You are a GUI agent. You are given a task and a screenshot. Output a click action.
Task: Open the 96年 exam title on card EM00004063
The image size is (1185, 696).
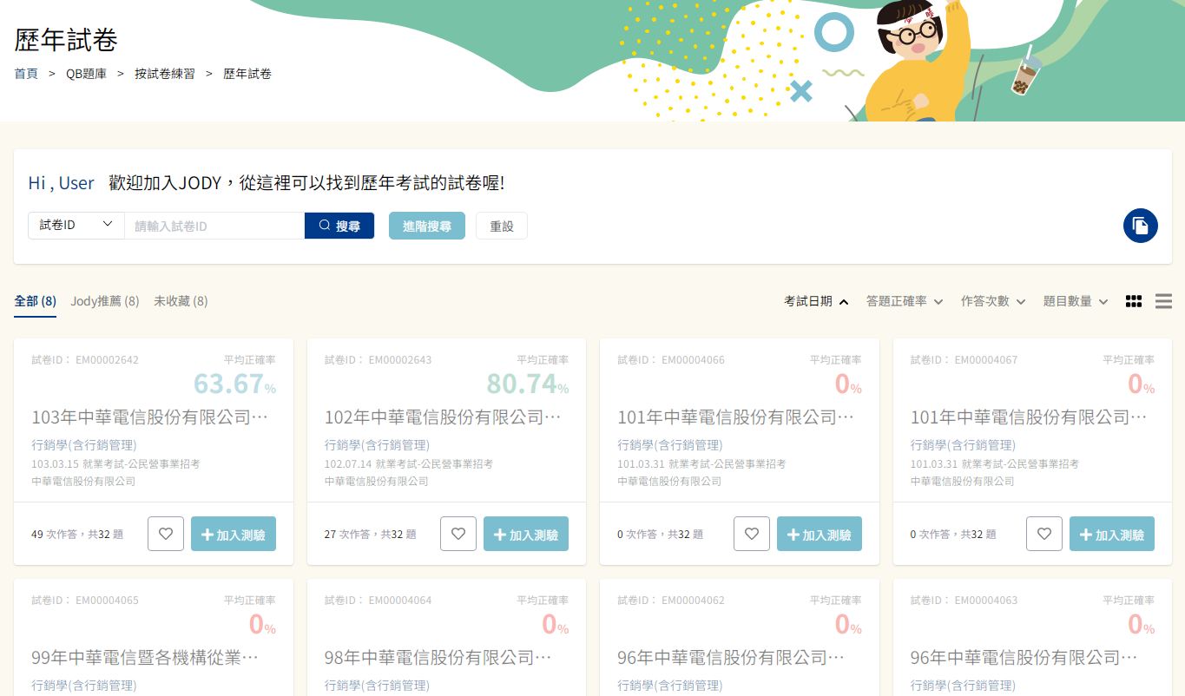coord(1024,658)
